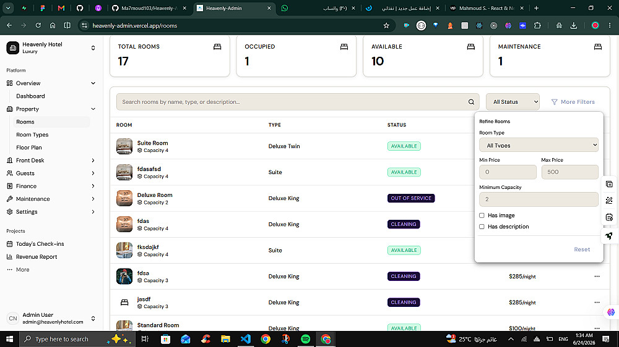
Task: Click the Min Price input field
Action: pos(508,172)
